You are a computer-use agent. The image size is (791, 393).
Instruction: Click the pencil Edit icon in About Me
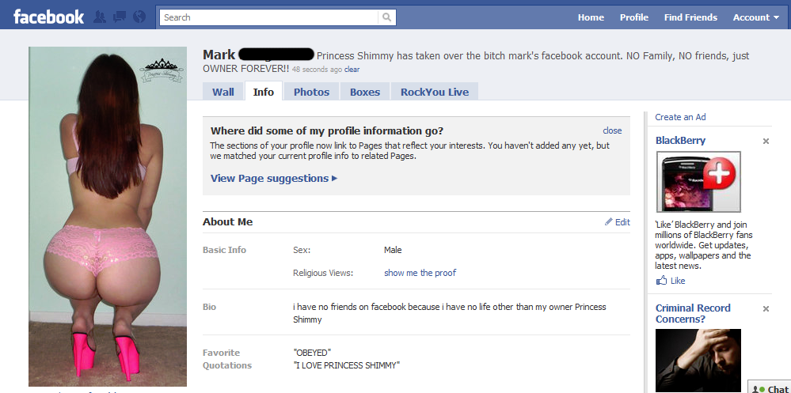[609, 222]
